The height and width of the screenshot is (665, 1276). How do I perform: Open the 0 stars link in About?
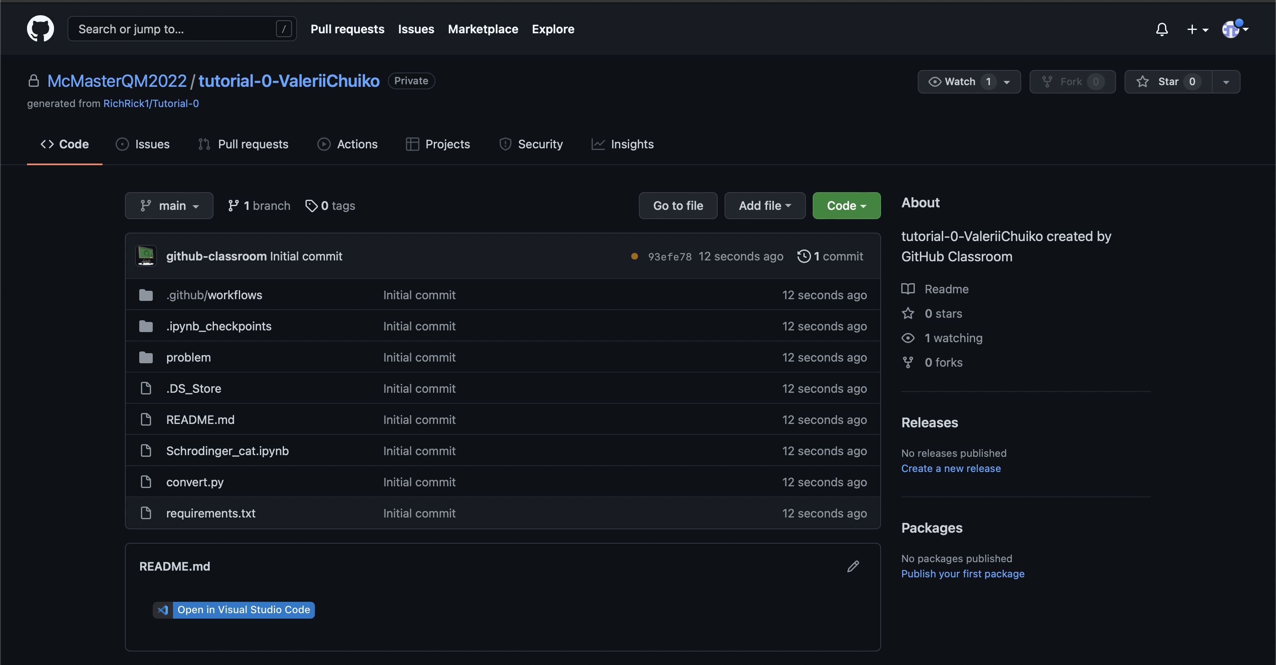point(931,313)
